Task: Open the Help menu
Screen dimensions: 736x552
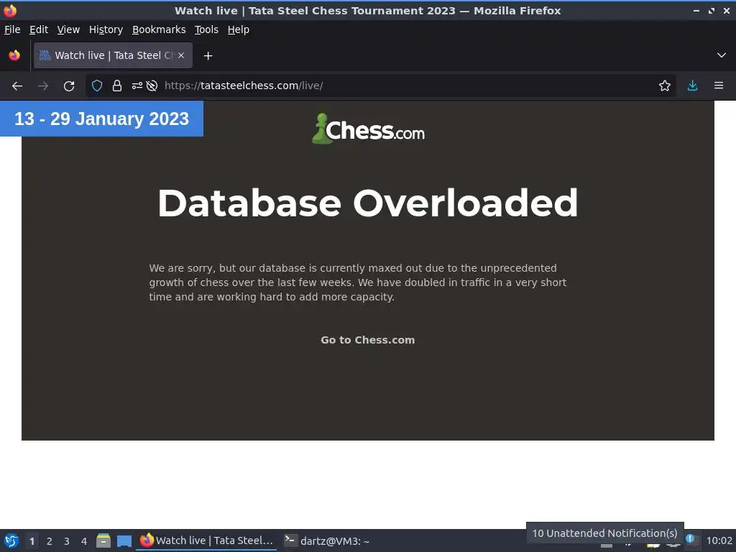Action: pyautogui.click(x=239, y=29)
